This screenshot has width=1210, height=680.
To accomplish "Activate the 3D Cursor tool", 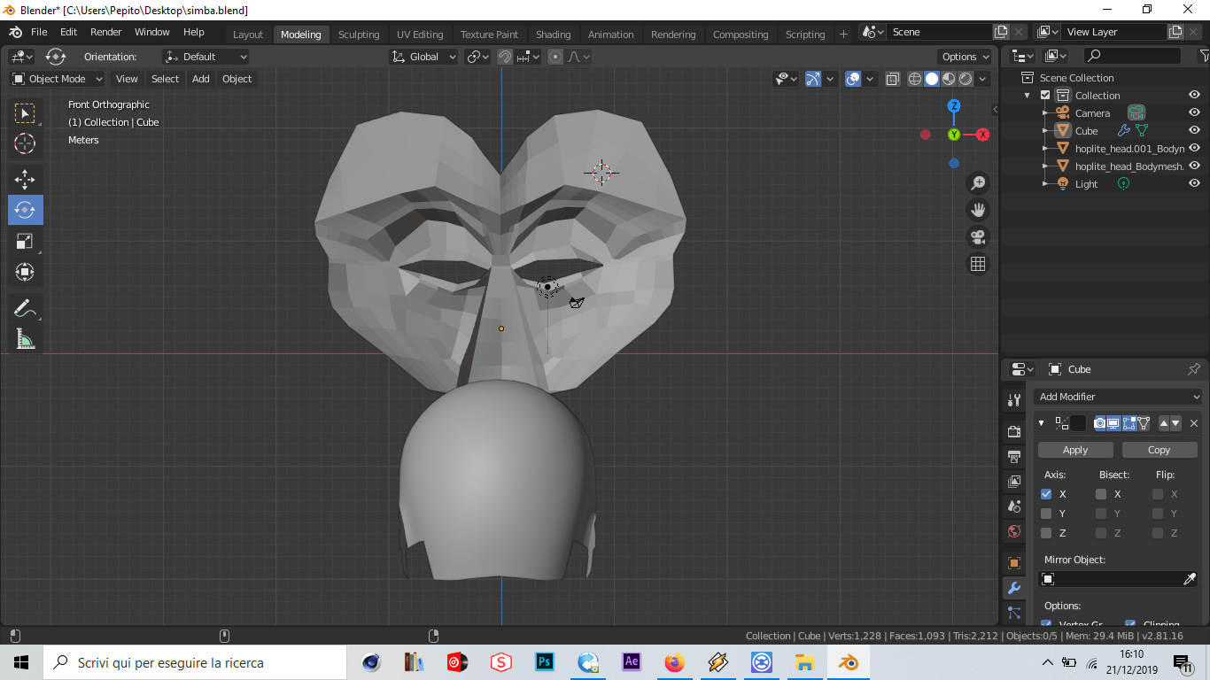I will (x=25, y=143).
